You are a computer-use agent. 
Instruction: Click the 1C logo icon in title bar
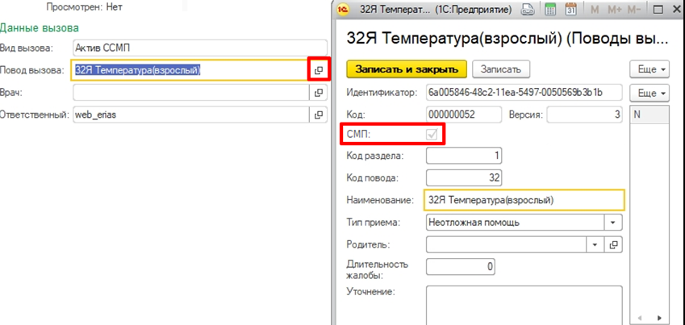344,10
